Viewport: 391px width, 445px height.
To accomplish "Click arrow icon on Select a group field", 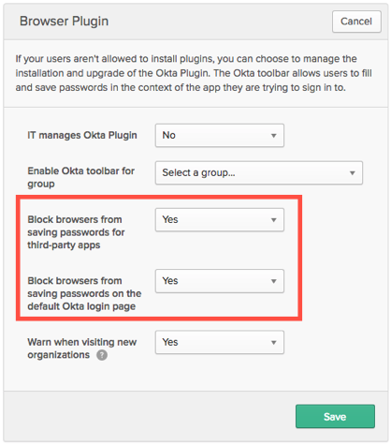I will (x=352, y=173).
